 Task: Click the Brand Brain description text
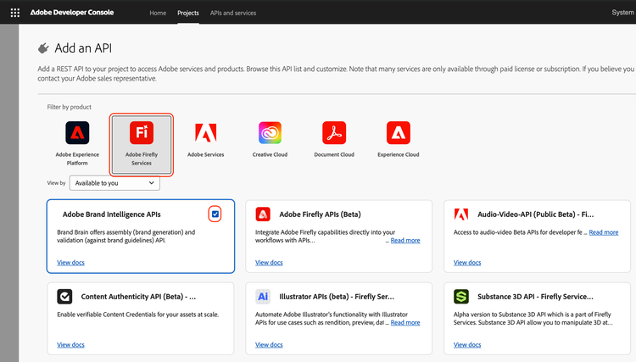pyautogui.click(x=126, y=237)
